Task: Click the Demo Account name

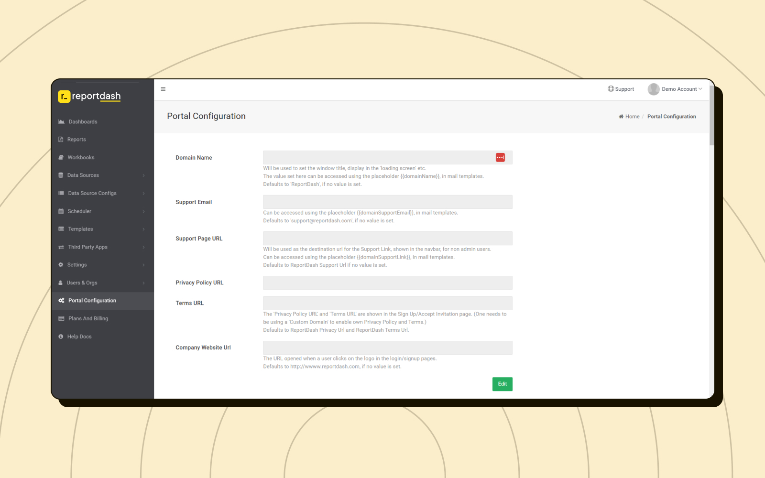Action: pyautogui.click(x=679, y=89)
